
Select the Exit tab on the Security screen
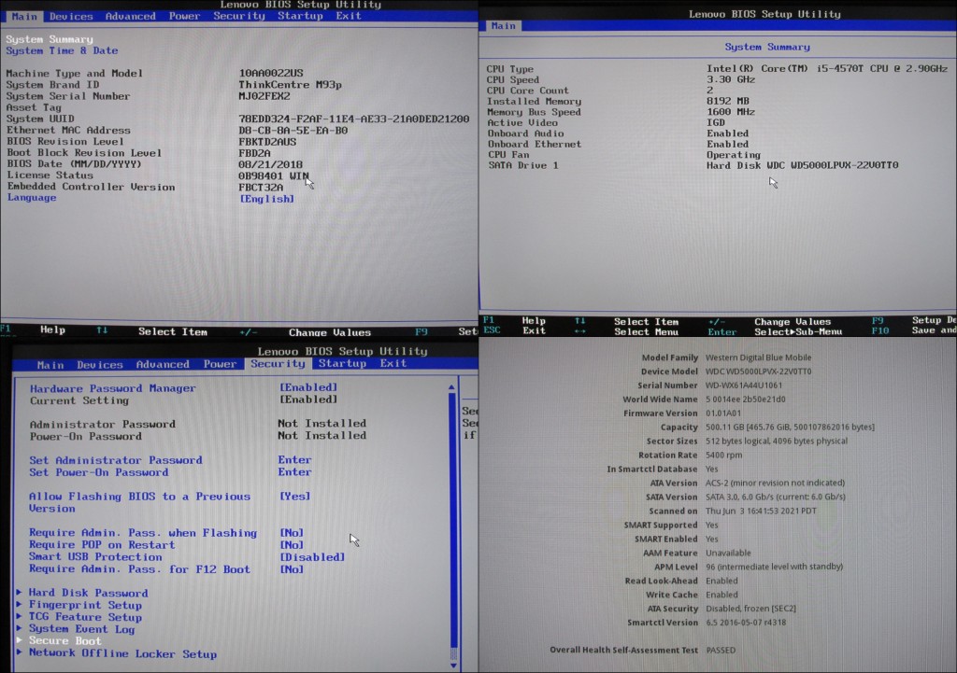pos(393,363)
